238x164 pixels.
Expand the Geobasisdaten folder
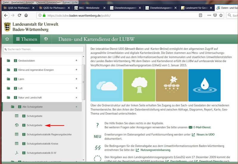(76, 61)
